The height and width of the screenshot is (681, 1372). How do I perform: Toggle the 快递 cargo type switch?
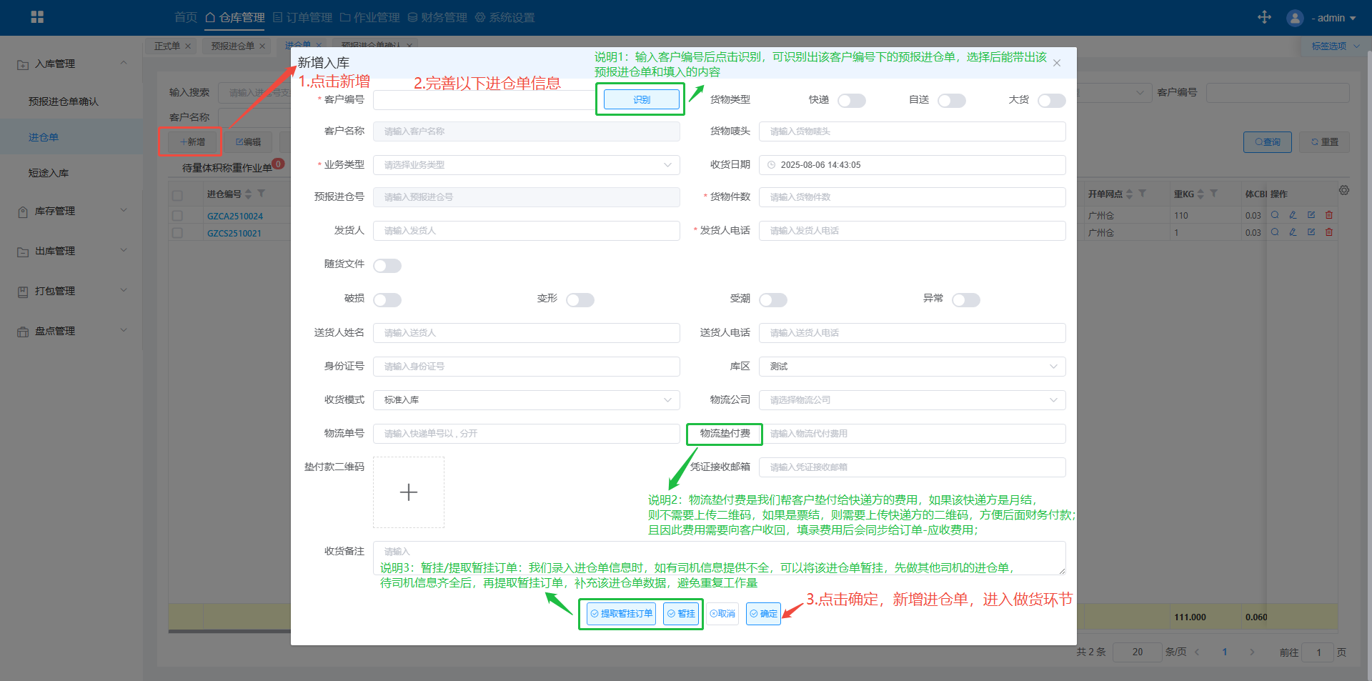click(851, 101)
